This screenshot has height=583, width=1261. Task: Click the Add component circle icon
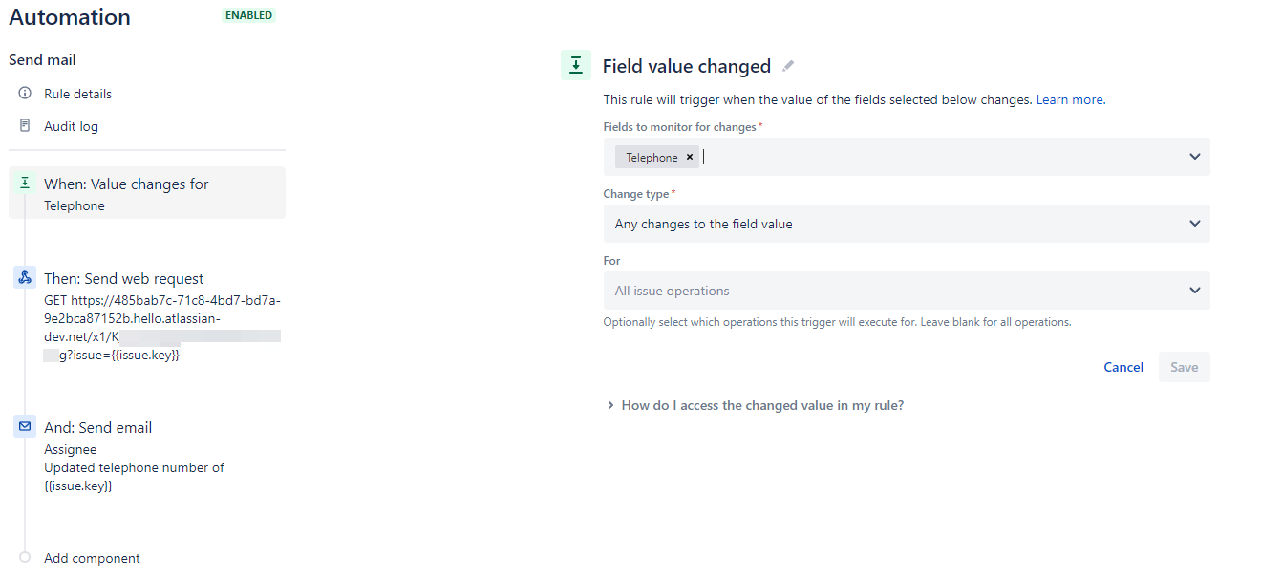tap(25, 558)
